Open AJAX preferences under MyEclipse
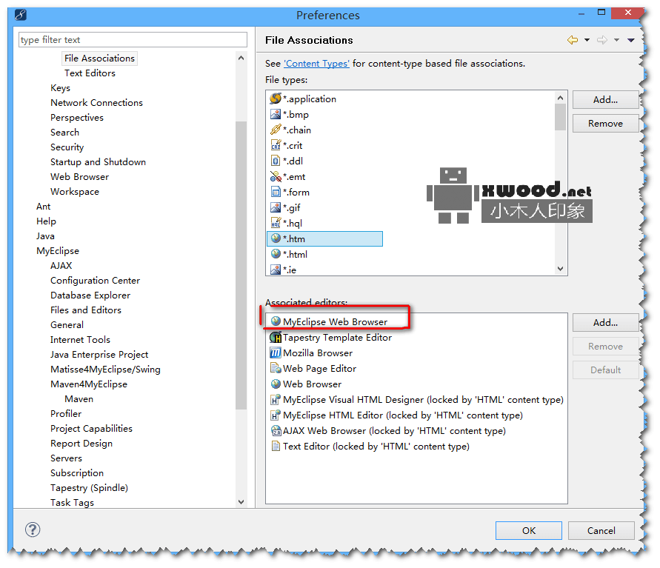Screen dimensions: 660x568 [61, 266]
